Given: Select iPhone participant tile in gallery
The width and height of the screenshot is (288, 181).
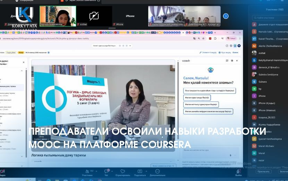Looking at the screenshot, I should tap(130, 16).
